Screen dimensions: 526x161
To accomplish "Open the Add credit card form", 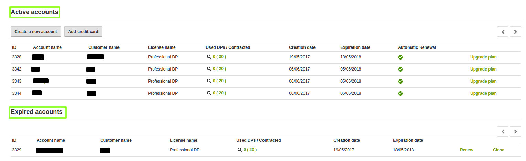I will (x=83, y=32).
